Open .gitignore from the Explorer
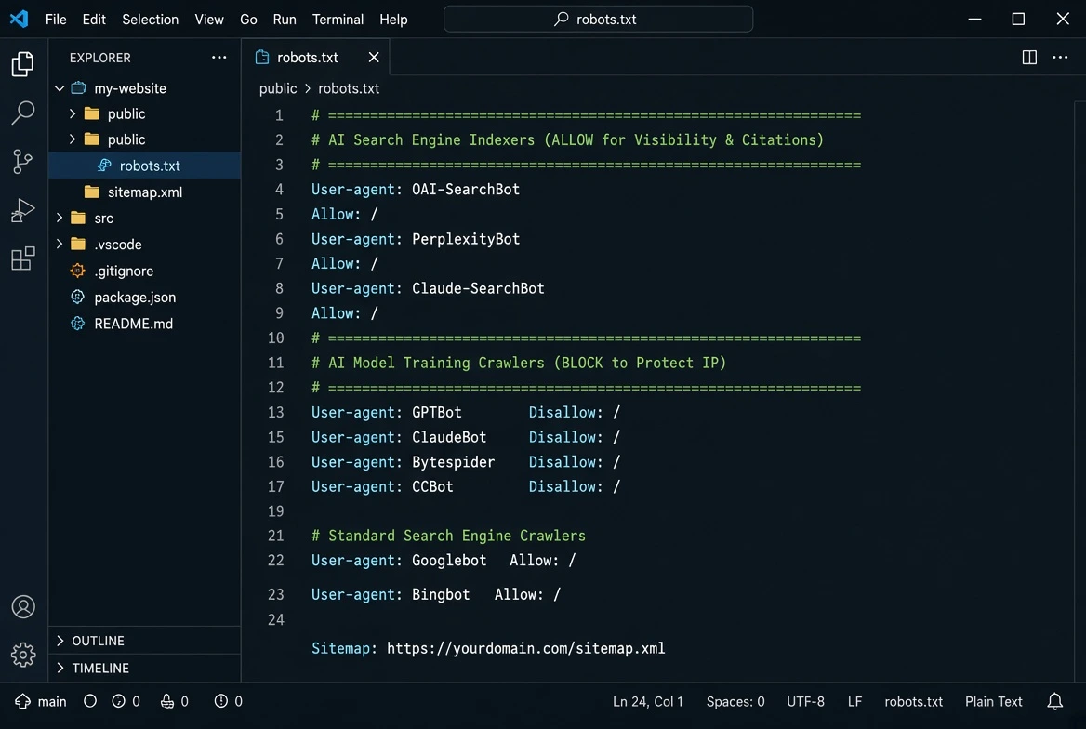The image size is (1086, 729). coord(124,271)
